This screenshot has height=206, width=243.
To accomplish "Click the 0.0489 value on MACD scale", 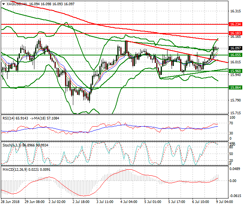I will [x=235, y=169].
